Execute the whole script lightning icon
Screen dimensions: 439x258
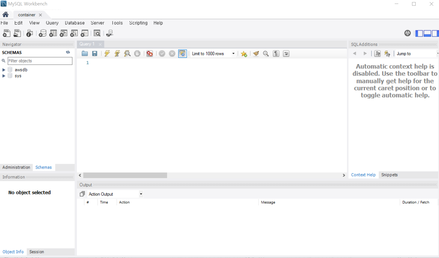point(107,54)
